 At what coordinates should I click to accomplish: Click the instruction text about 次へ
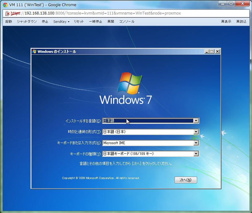126,164
